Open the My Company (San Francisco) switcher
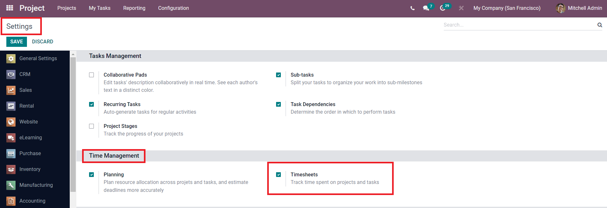 507,8
